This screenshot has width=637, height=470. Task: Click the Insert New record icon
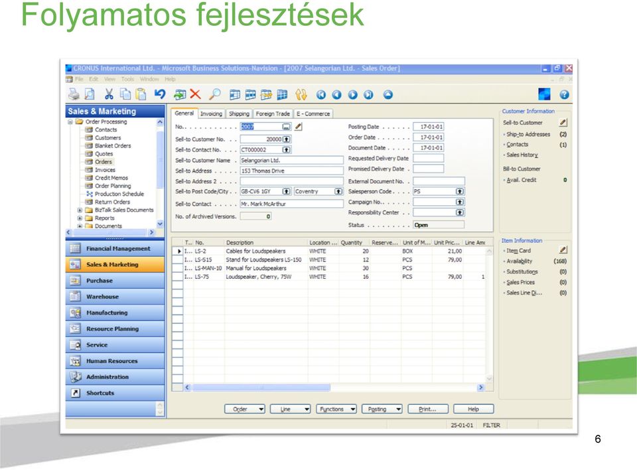click(180, 95)
